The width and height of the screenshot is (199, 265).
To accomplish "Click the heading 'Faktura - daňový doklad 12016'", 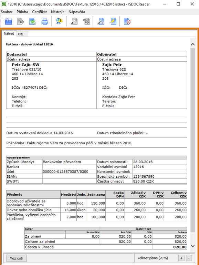I will [x=30, y=44].
